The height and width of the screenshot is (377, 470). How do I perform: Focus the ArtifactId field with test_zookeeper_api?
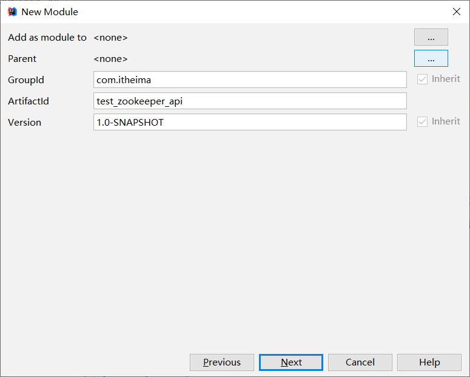point(250,101)
